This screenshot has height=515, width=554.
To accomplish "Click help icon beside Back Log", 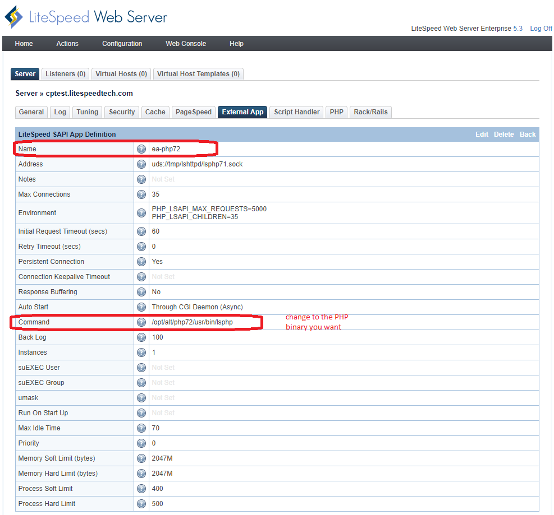I will point(141,337).
